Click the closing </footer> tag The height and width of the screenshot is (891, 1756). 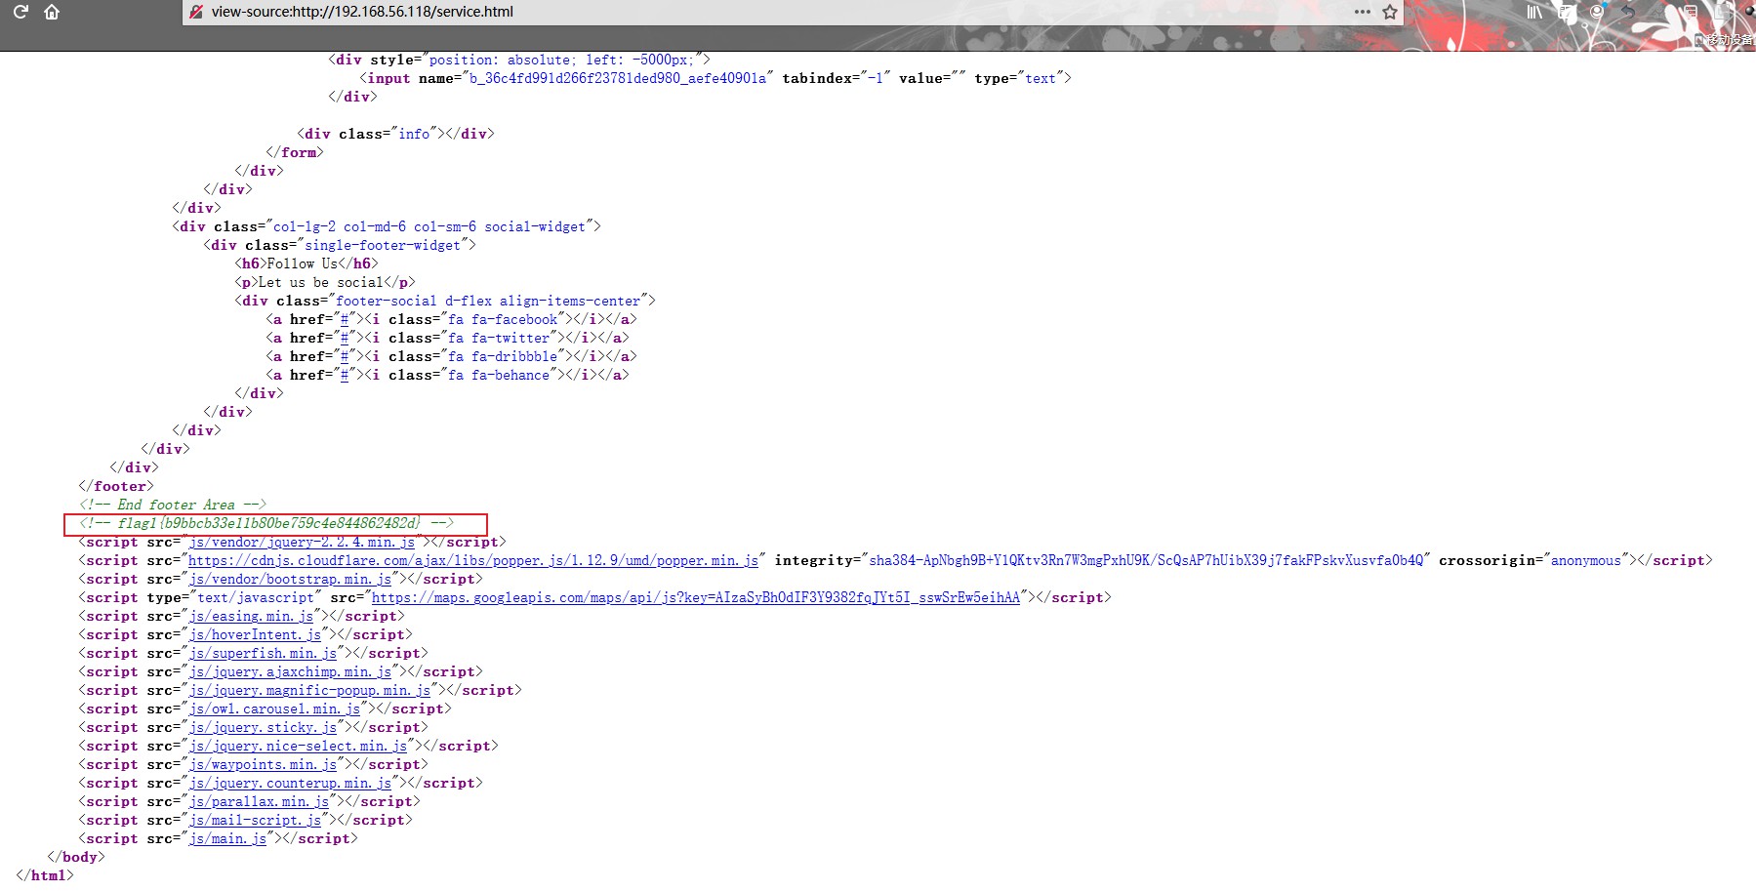(116, 486)
